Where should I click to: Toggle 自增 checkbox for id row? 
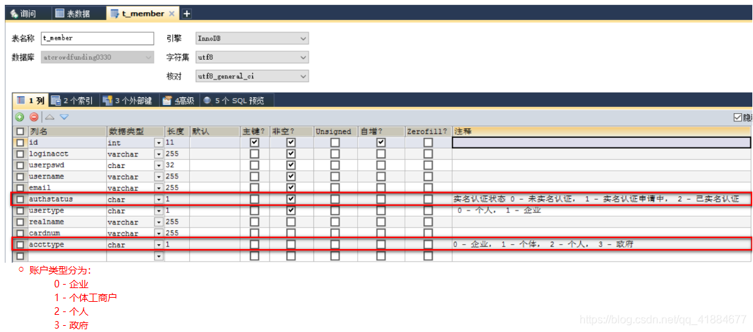click(381, 143)
